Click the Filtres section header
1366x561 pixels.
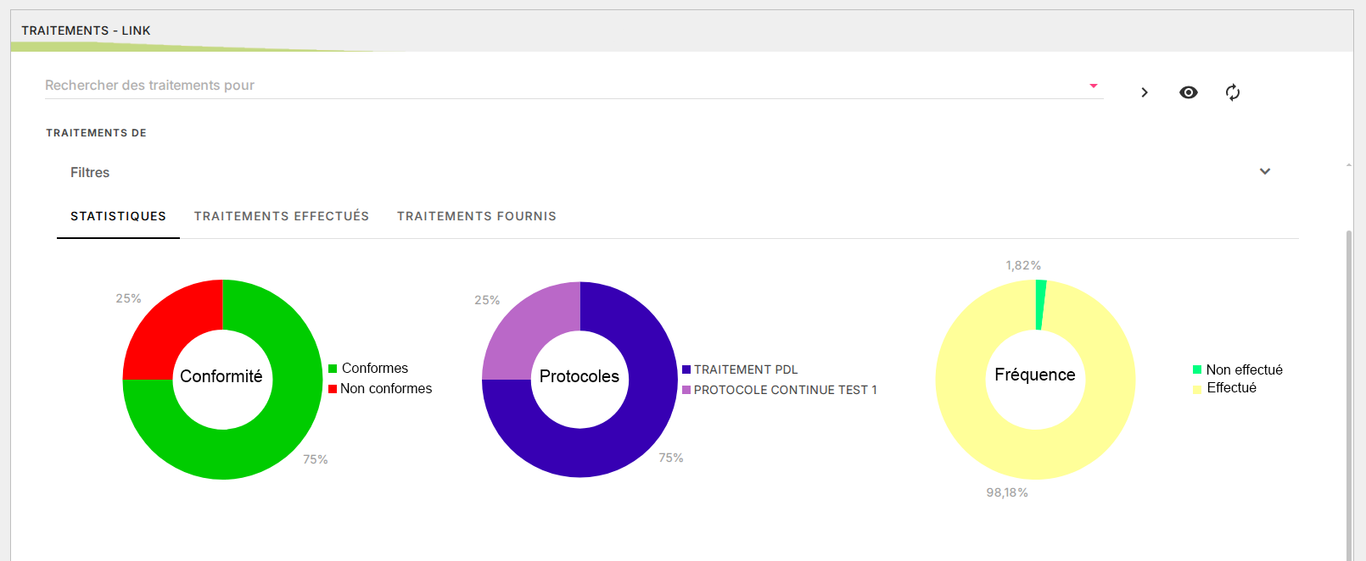pos(90,172)
